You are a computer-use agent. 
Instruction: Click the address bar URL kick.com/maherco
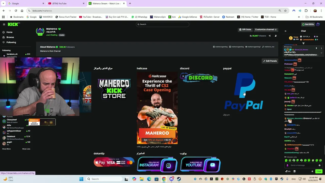pos(42,11)
